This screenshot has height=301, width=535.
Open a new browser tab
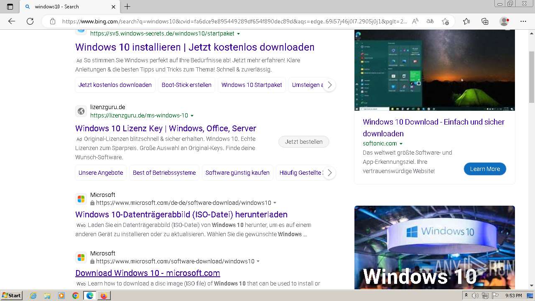127,7
